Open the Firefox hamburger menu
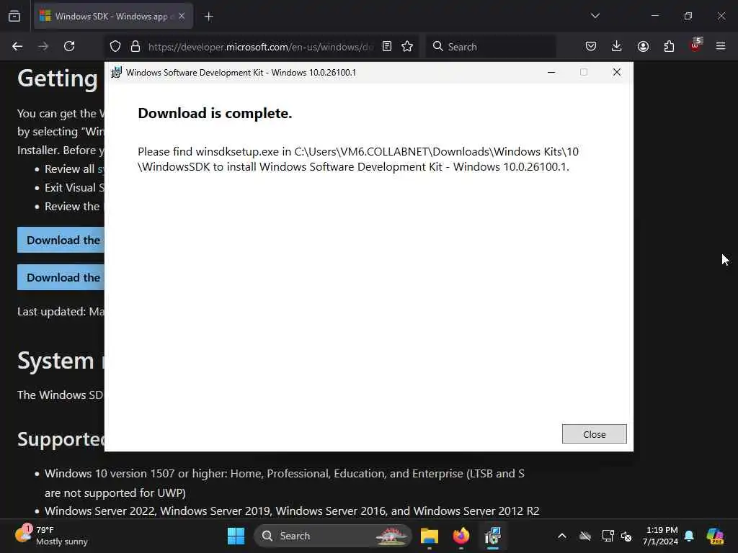The height and width of the screenshot is (553, 738). coord(721,46)
